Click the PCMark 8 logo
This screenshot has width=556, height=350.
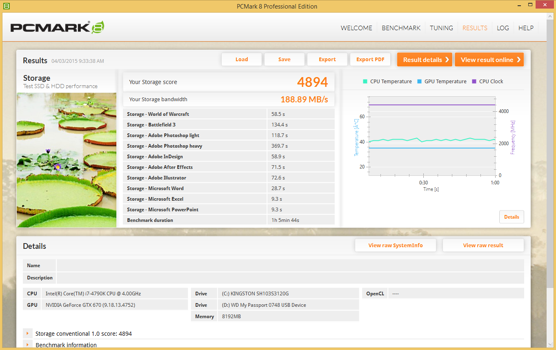click(57, 27)
